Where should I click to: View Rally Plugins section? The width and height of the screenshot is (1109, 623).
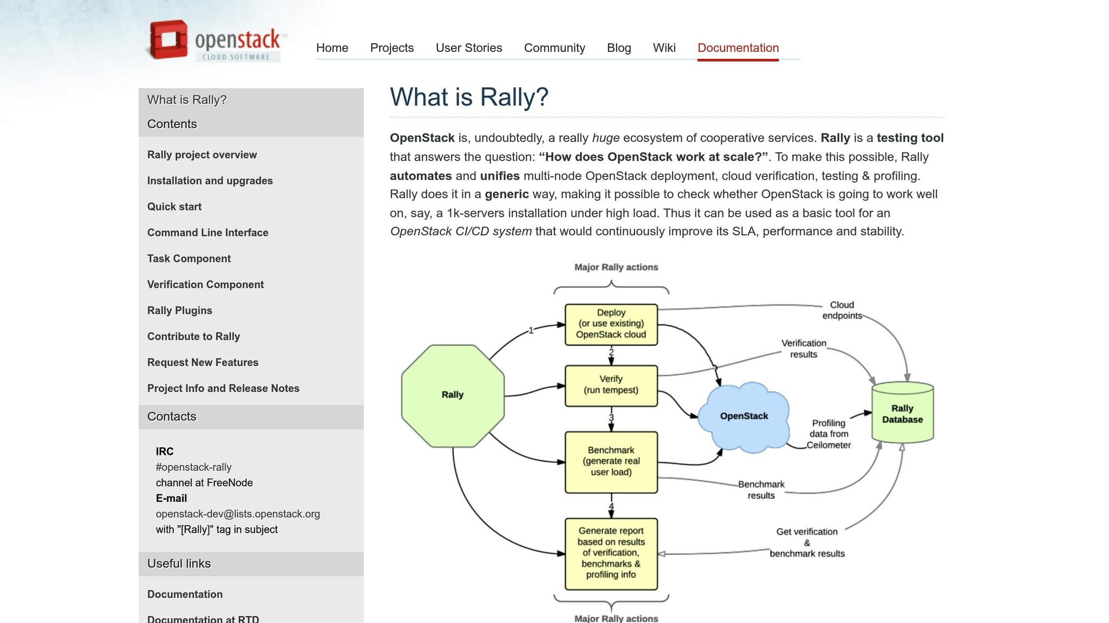click(180, 310)
